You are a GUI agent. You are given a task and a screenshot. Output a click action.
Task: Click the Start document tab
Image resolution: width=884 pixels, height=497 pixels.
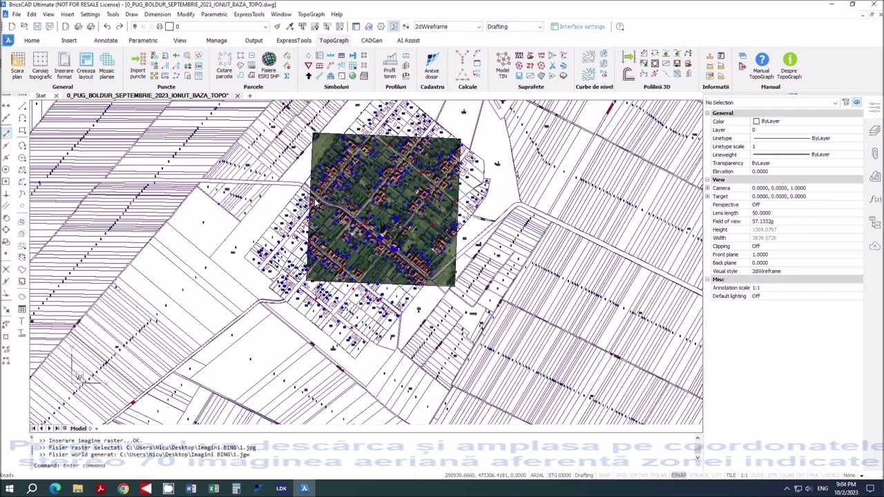pyautogui.click(x=41, y=95)
